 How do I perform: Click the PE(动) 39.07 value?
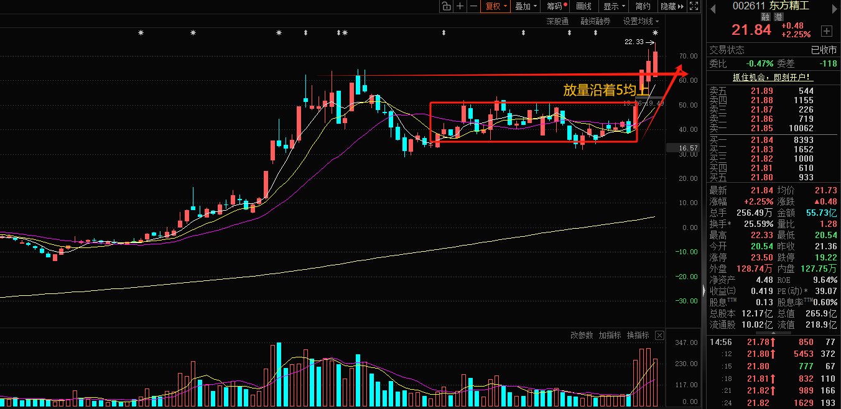(826, 291)
